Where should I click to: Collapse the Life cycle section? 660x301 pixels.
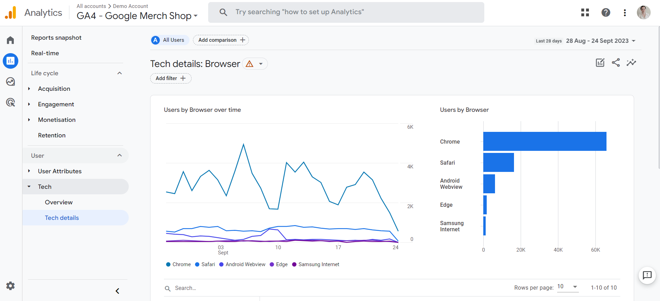pyautogui.click(x=119, y=73)
